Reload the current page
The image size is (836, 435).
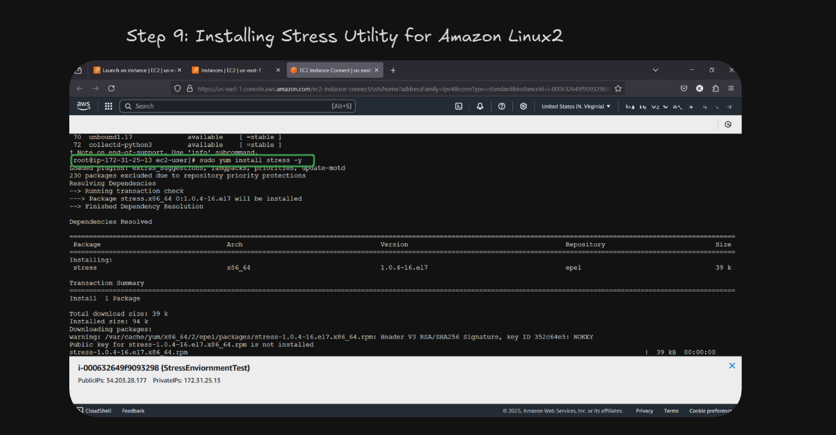(x=111, y=88)
